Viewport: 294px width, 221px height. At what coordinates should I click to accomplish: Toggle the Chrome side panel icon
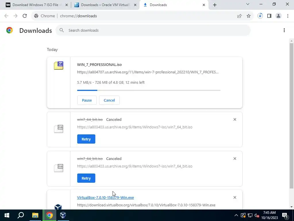[269, 16]
